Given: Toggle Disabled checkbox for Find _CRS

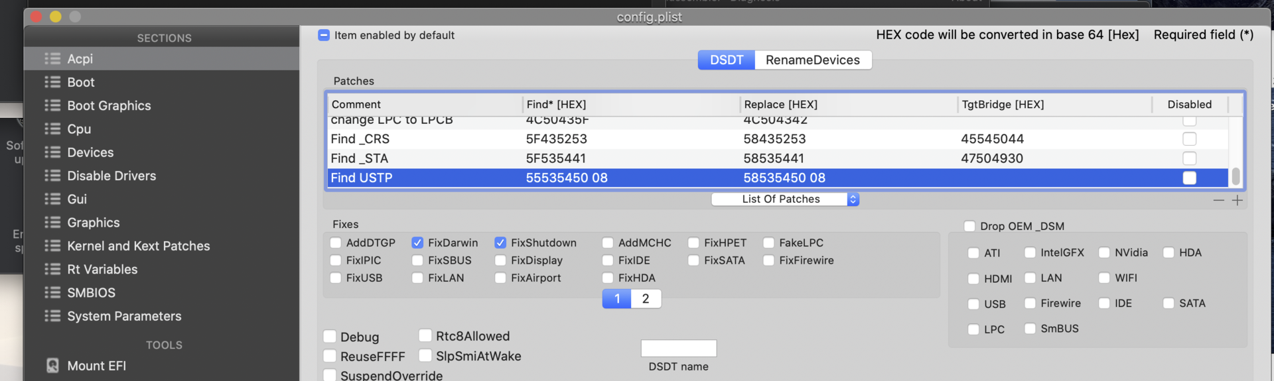Looking at the screenshot, I should [x=1190, y=139].
